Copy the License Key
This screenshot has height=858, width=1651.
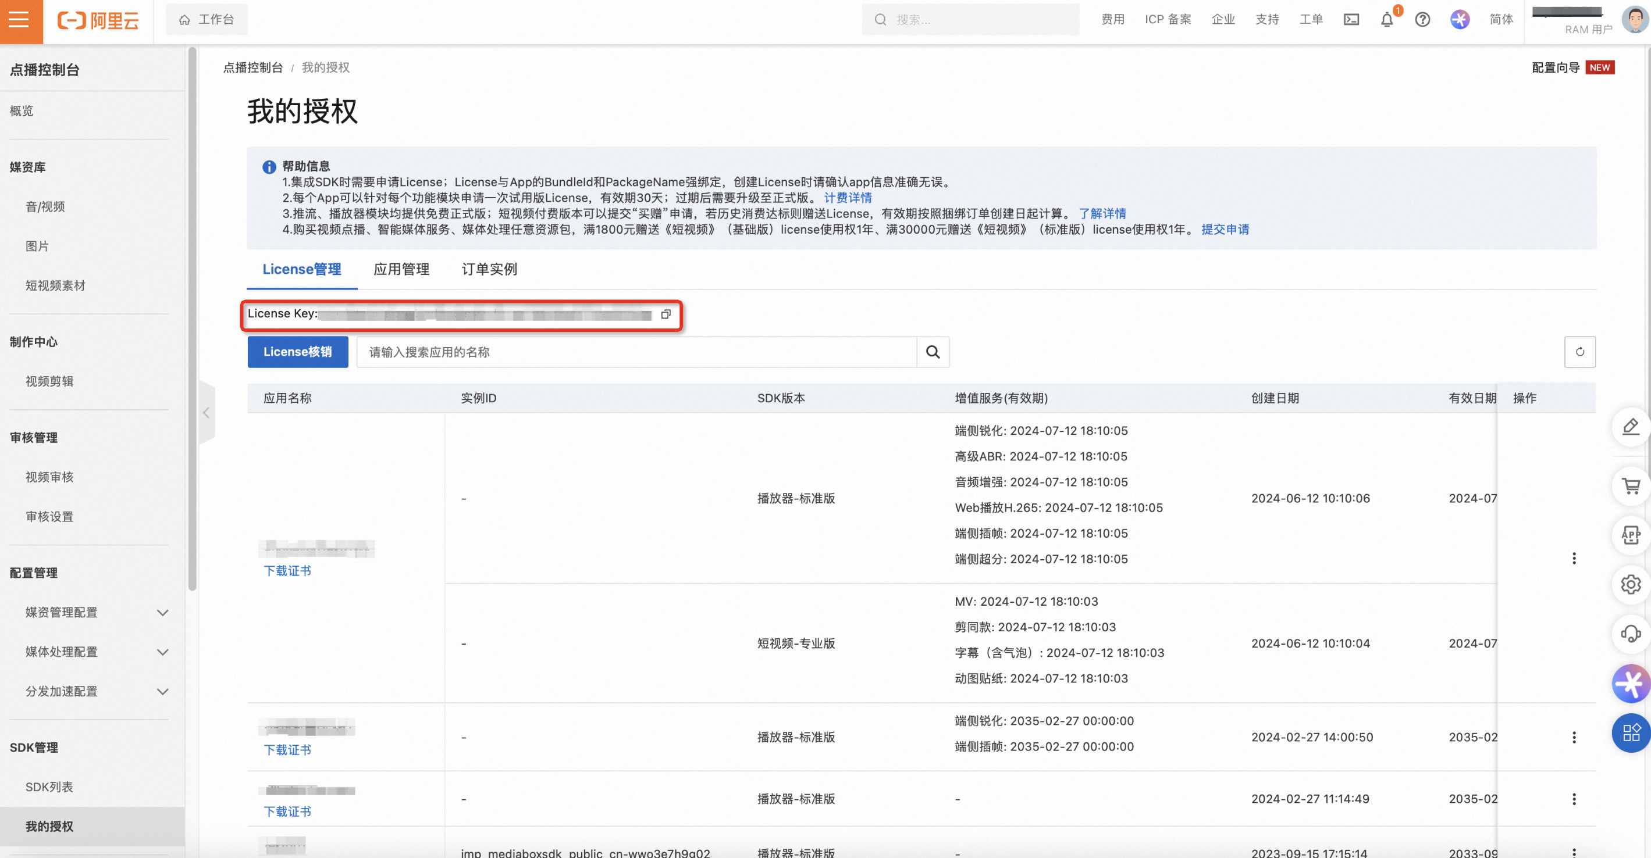[666, 314]
